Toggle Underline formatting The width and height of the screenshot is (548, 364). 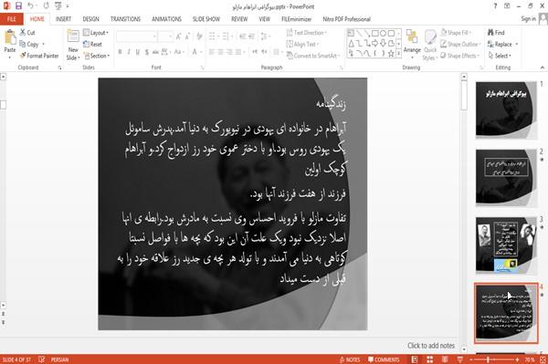pos(138,52)
